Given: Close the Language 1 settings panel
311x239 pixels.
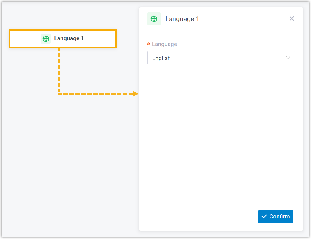Looking at the screenshot, I should coord(292,18).
